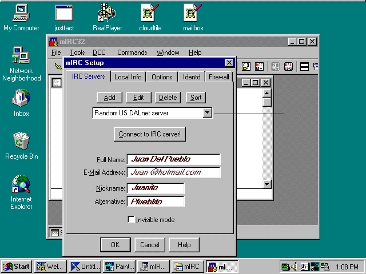Switch to the Untitl... taskbar button
The height and width of the screenshot is (274, 366).
(85, 267)
